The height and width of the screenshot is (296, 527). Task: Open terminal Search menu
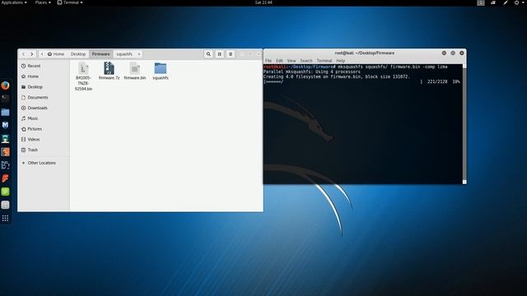306,61
